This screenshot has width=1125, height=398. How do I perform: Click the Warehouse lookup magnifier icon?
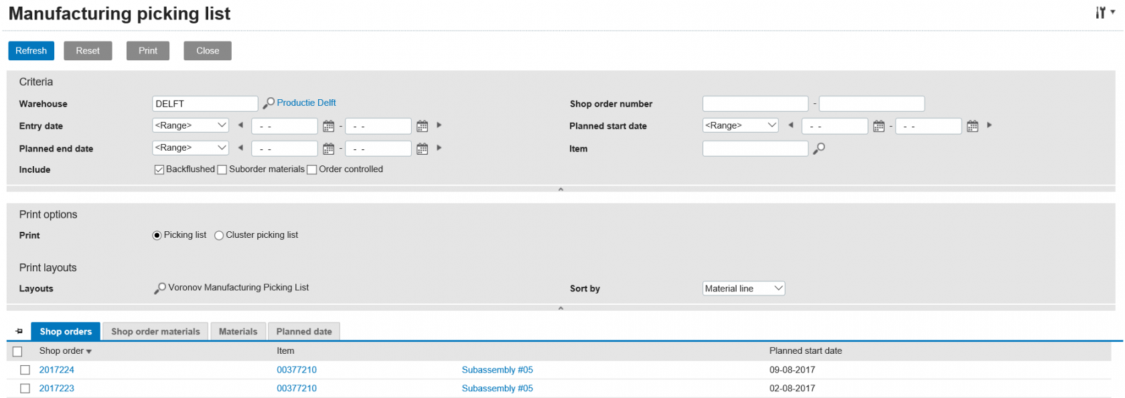tap(269, 103)
